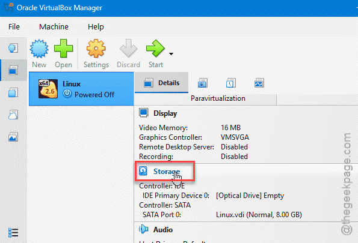Screen dimensions: 358x243
Task: Click the list menu icon at sidebar bottom
Action: tap(13, 233)
